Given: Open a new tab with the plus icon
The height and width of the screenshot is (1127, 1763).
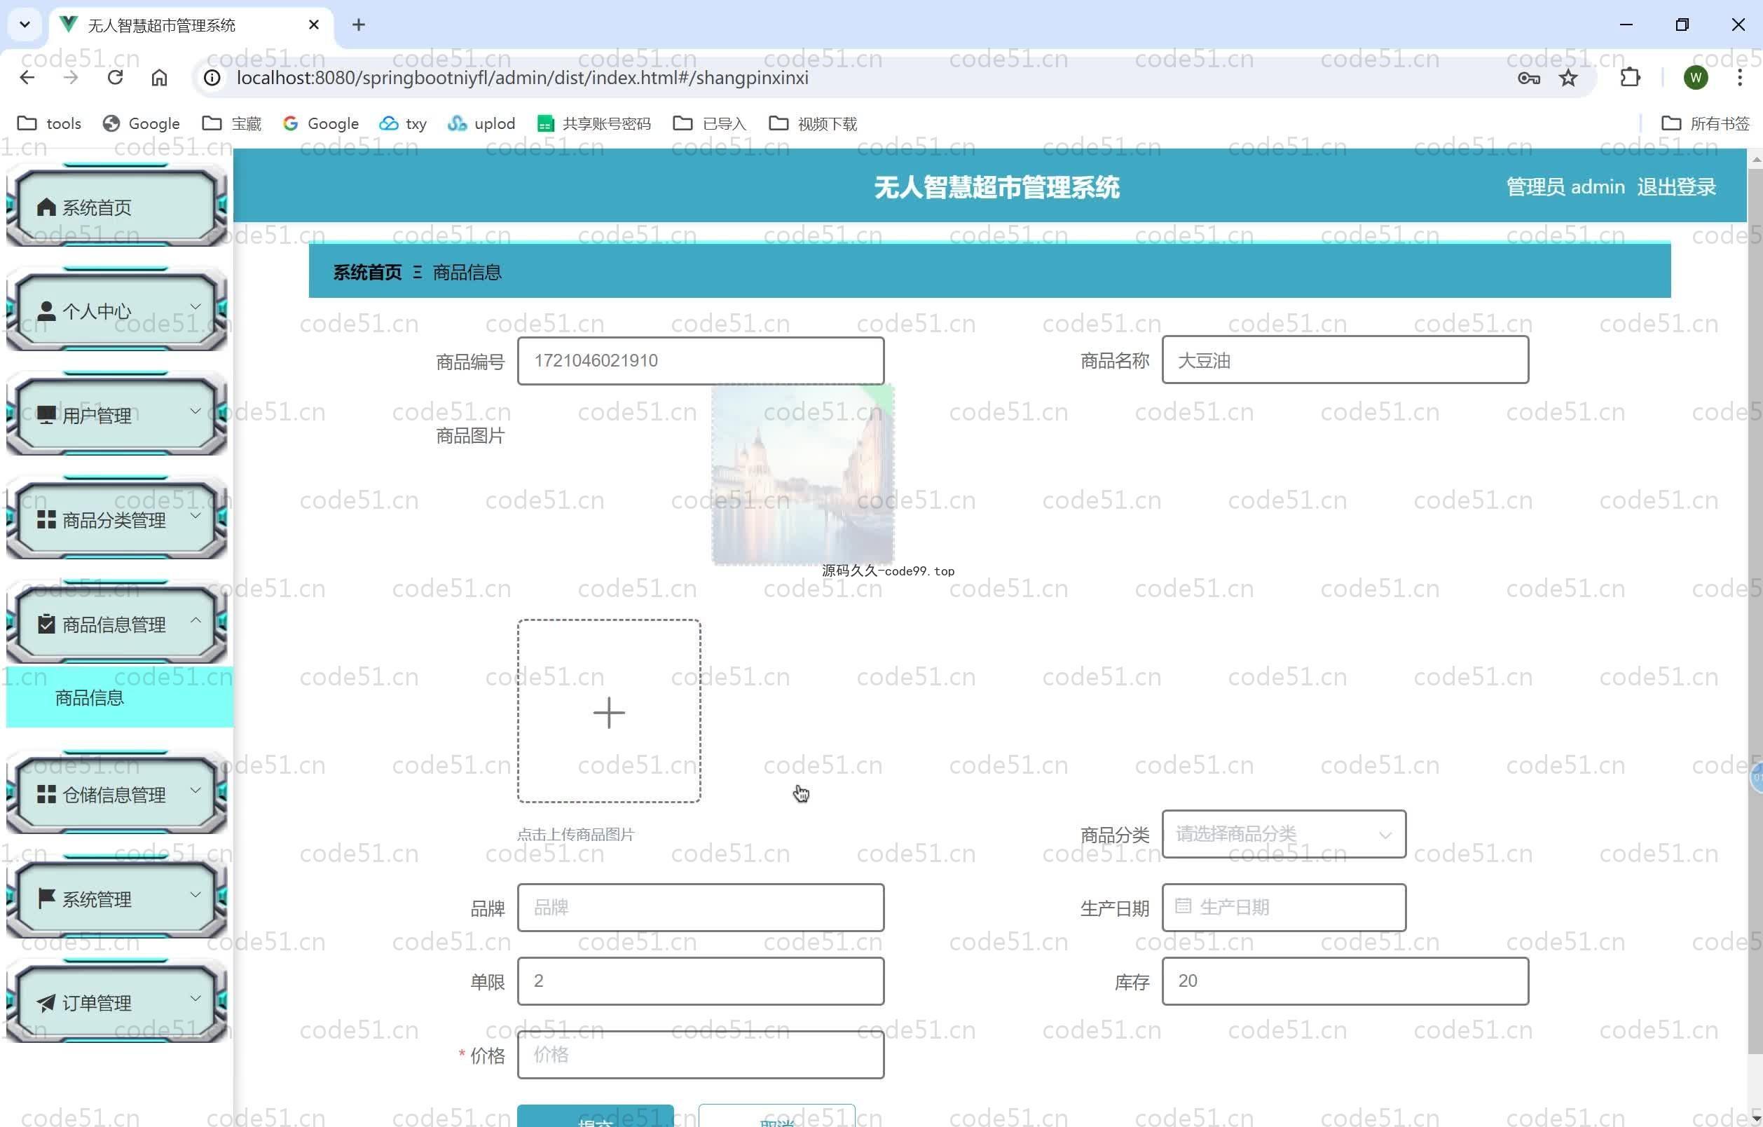Looking at the screenshot, I should [358, 25].
